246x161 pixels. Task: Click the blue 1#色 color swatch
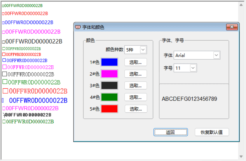(109, 62)
